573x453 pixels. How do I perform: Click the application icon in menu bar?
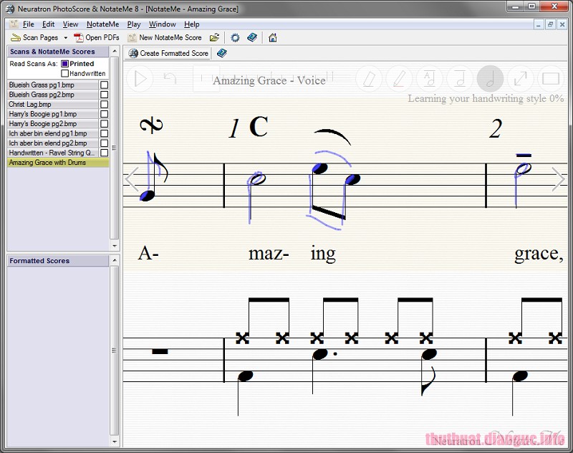pos(14,24)
